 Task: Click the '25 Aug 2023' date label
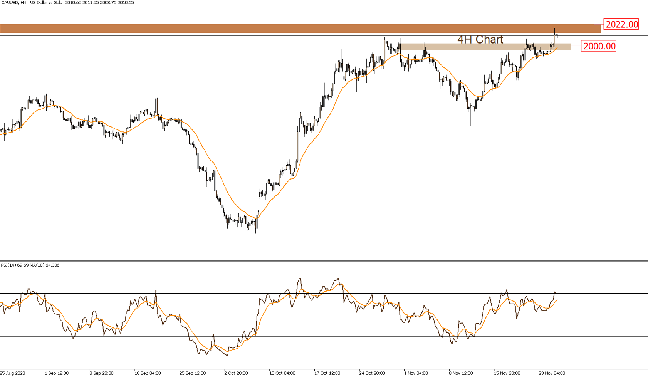coord(13,373)
